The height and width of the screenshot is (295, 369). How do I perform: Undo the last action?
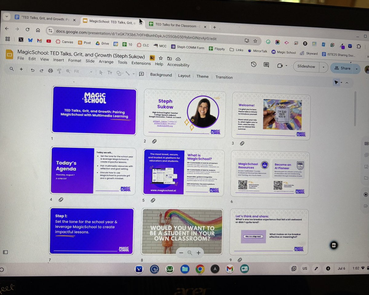(33, 70)
